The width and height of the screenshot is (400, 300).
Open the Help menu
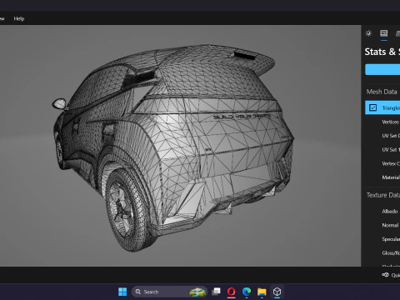pyautogui.click(x=19, y=18)
